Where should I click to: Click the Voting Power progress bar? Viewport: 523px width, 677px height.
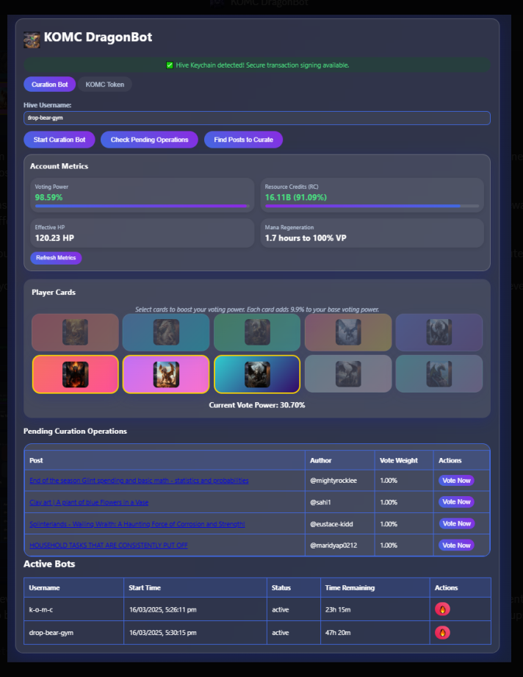click(142, 207)
